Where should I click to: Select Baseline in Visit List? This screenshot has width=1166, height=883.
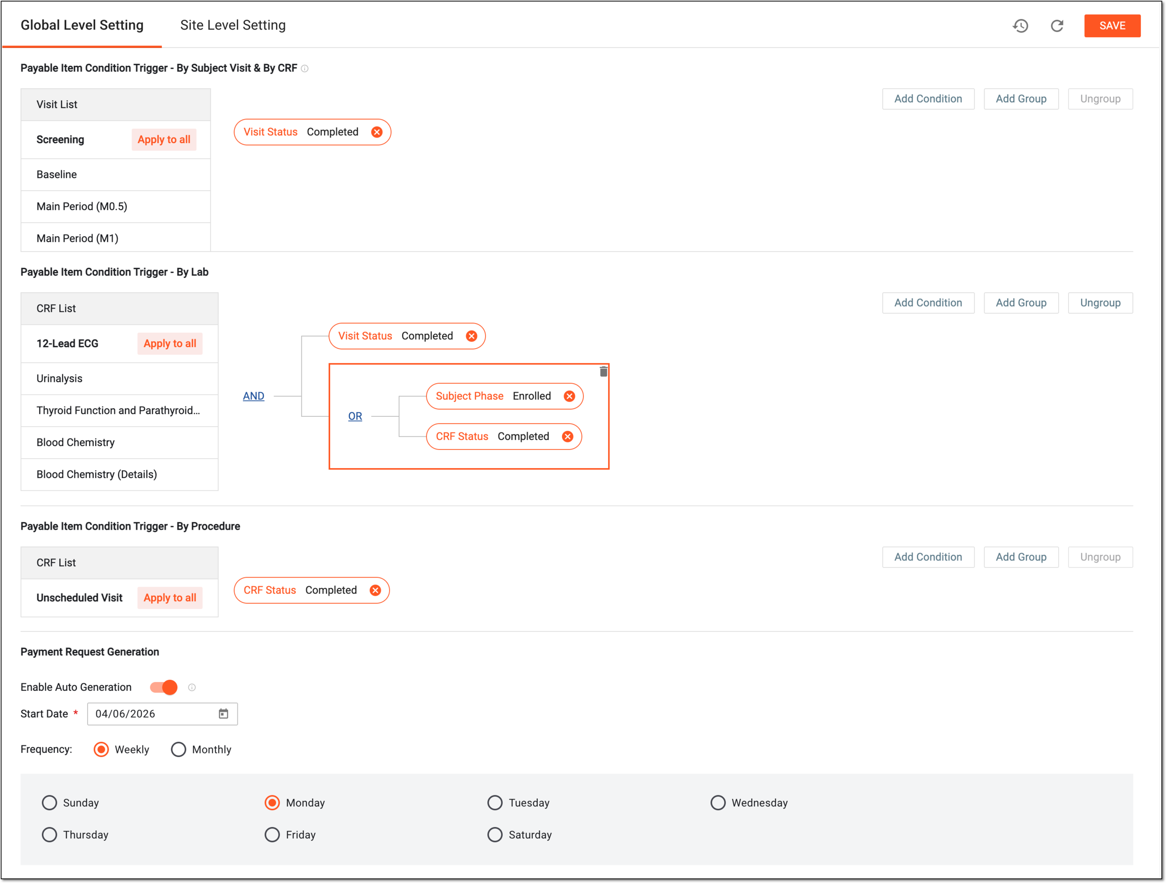116,174
